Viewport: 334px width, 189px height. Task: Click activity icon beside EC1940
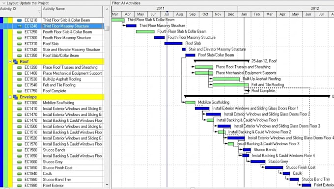19,174
